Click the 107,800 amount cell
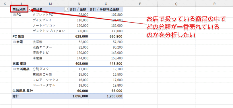Viewport: 233px width, 108px height. (x=106, y=15)
